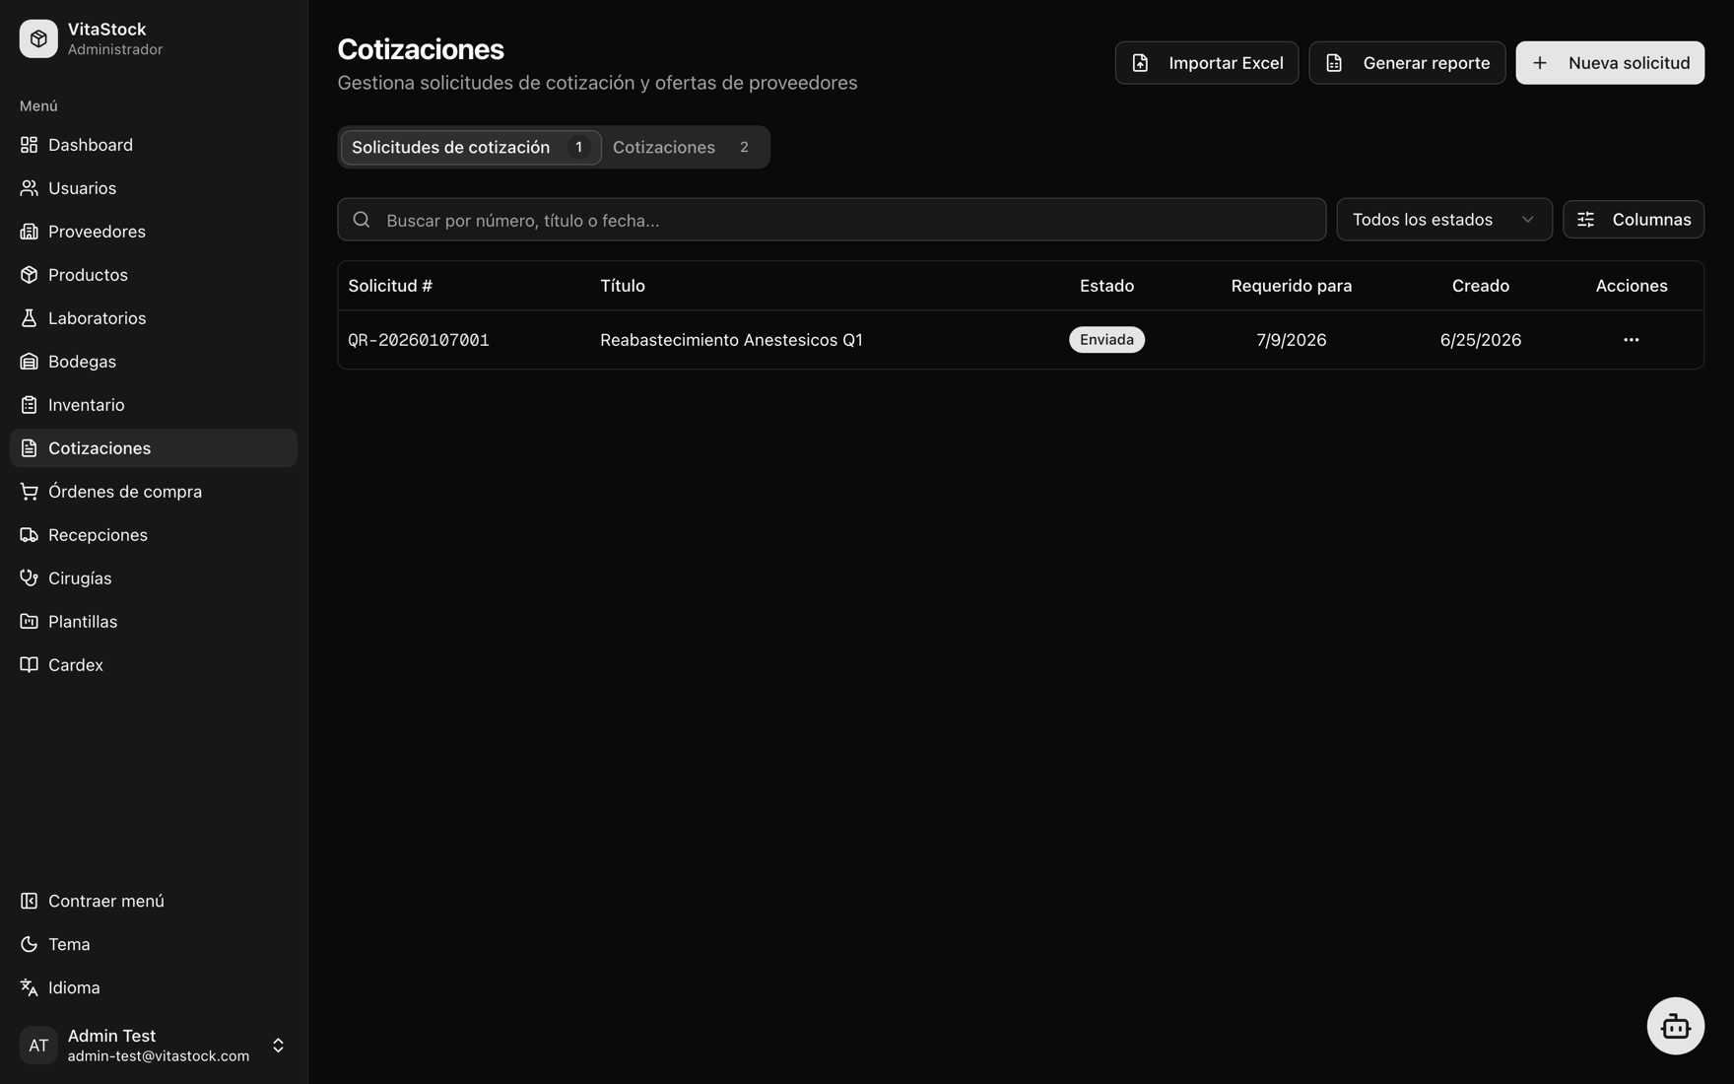Image resolution: width=1734 pixels, height=1084 pixels.
Task: Click the search magnifier icon
Action: [x=362, y=220]
